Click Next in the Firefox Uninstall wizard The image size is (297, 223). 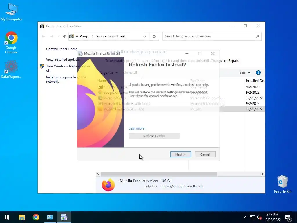pyautogui.click(x=180, y=154)
